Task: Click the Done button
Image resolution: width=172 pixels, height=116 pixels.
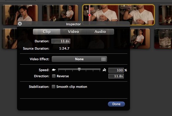Action: [116, 104]
